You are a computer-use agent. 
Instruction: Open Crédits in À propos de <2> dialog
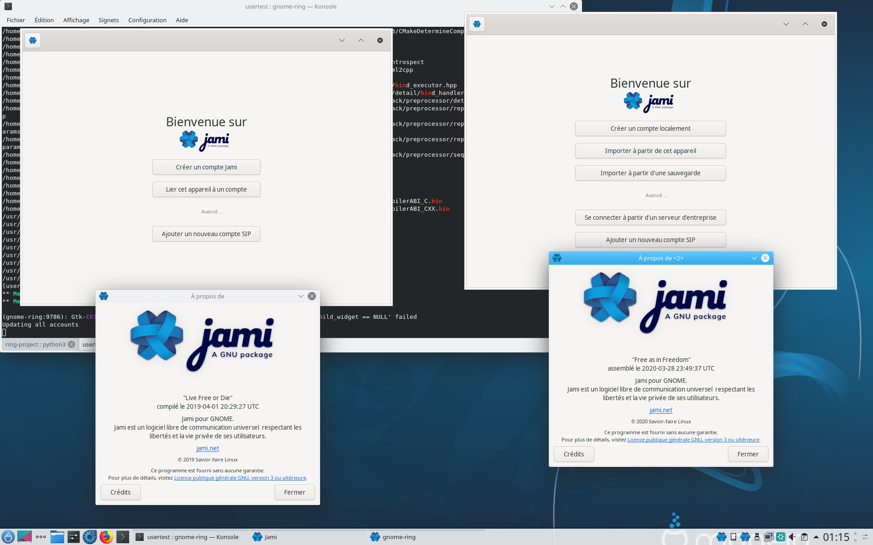(574, 454)
